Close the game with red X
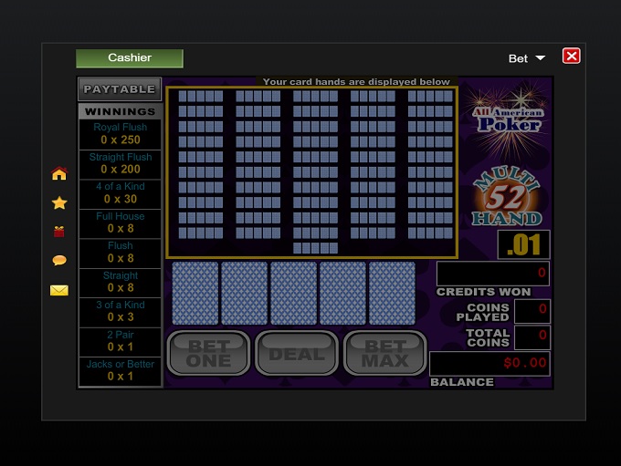 tap(572, 56)
